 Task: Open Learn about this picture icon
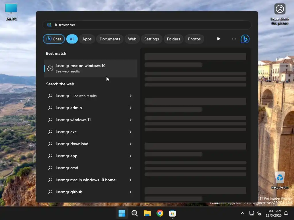[280, 14]
